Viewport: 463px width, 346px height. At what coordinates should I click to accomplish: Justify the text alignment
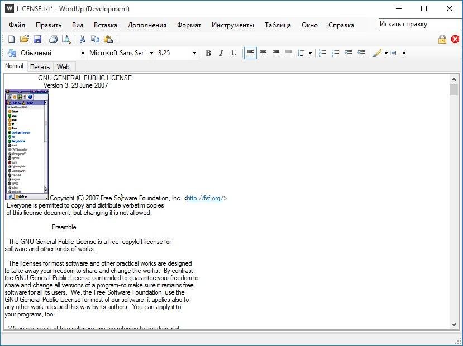(289, 53)
